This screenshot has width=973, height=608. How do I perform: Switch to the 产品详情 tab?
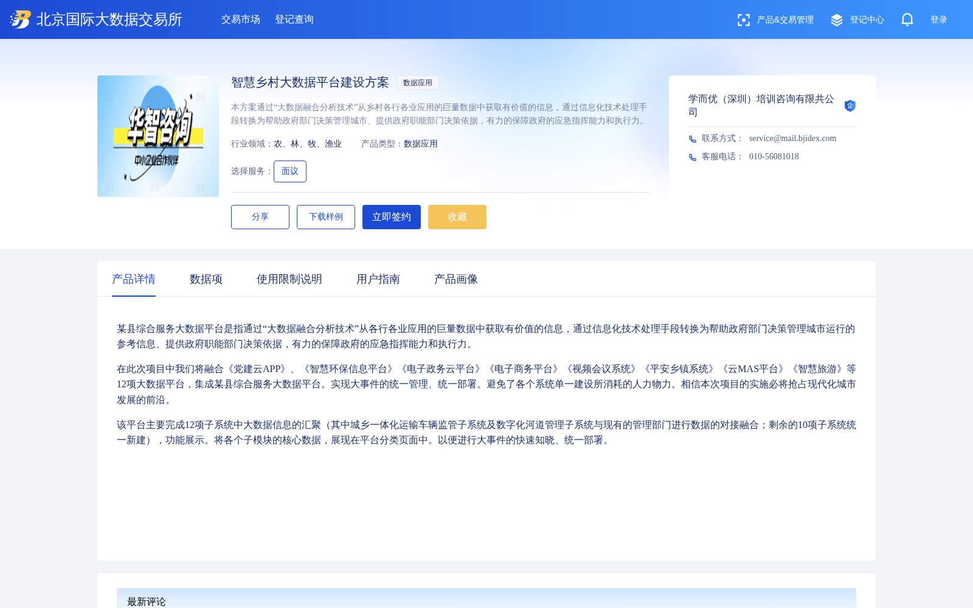(x=134, y=279)
